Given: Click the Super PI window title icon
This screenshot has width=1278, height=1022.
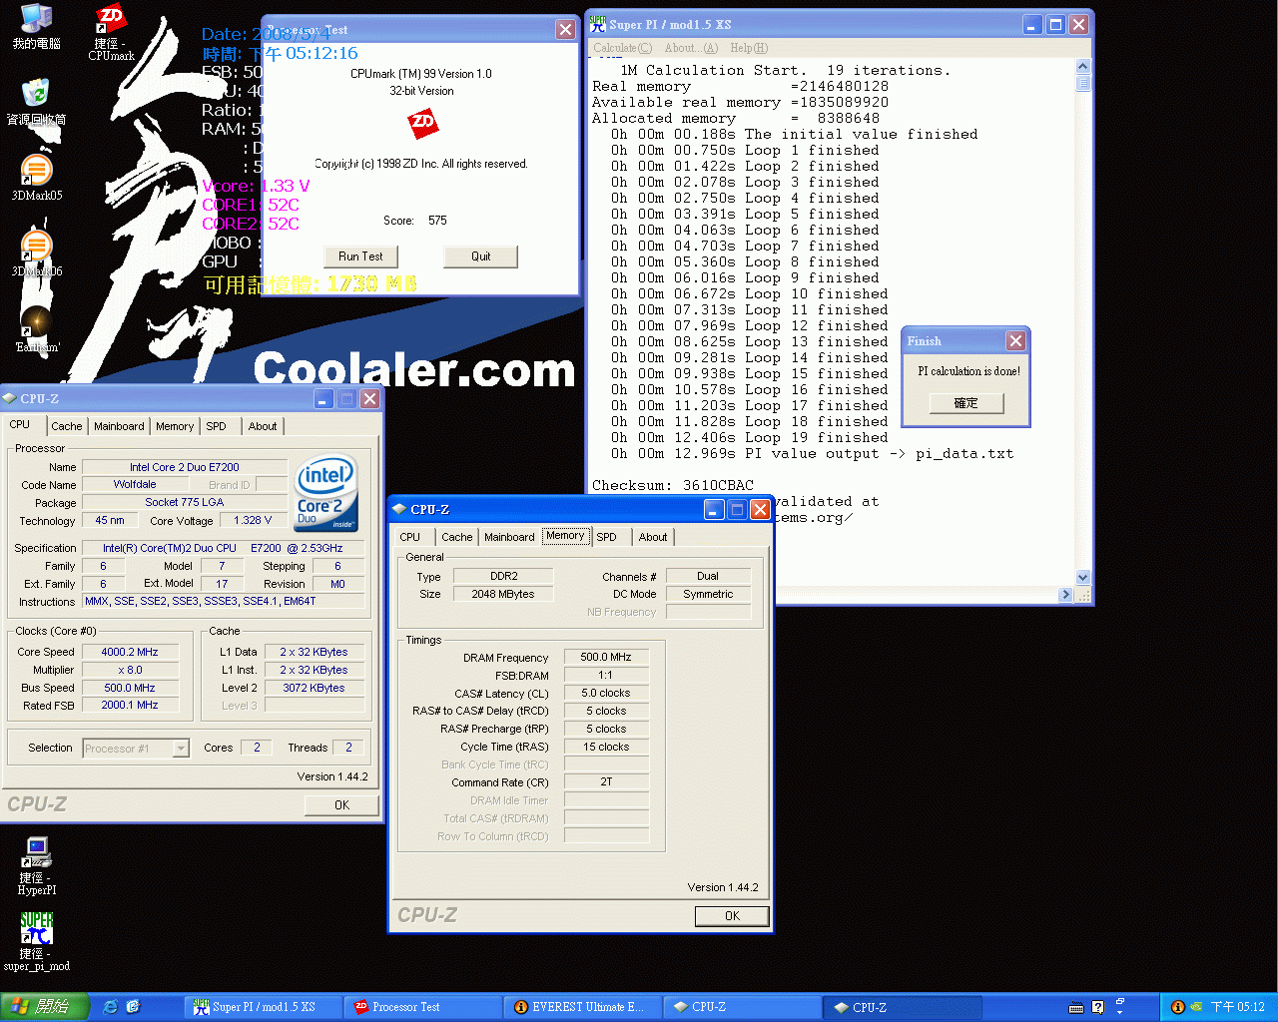Looking at the screenshot, I should click(598, 24).
